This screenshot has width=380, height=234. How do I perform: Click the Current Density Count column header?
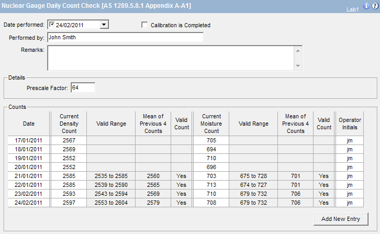(69, 124)
